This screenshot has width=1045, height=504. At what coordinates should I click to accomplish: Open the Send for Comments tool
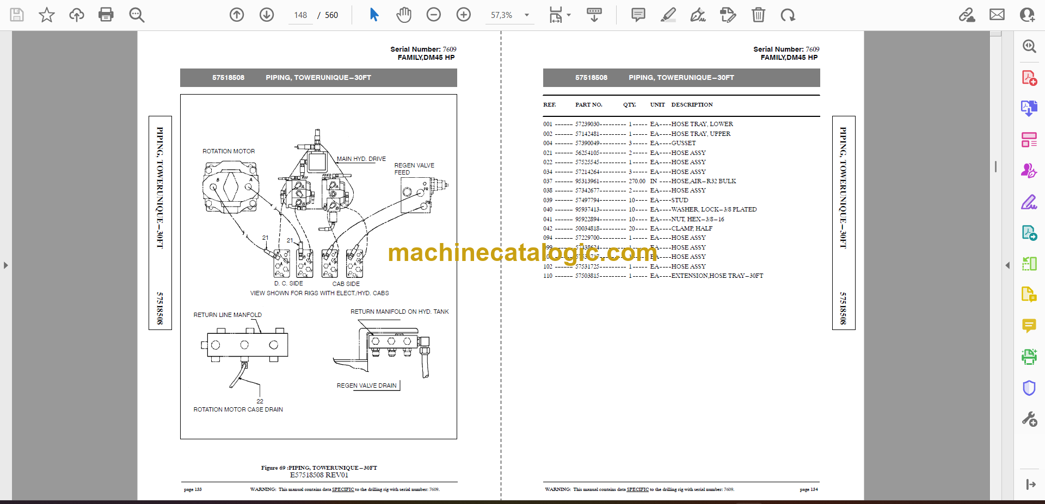1029,233
